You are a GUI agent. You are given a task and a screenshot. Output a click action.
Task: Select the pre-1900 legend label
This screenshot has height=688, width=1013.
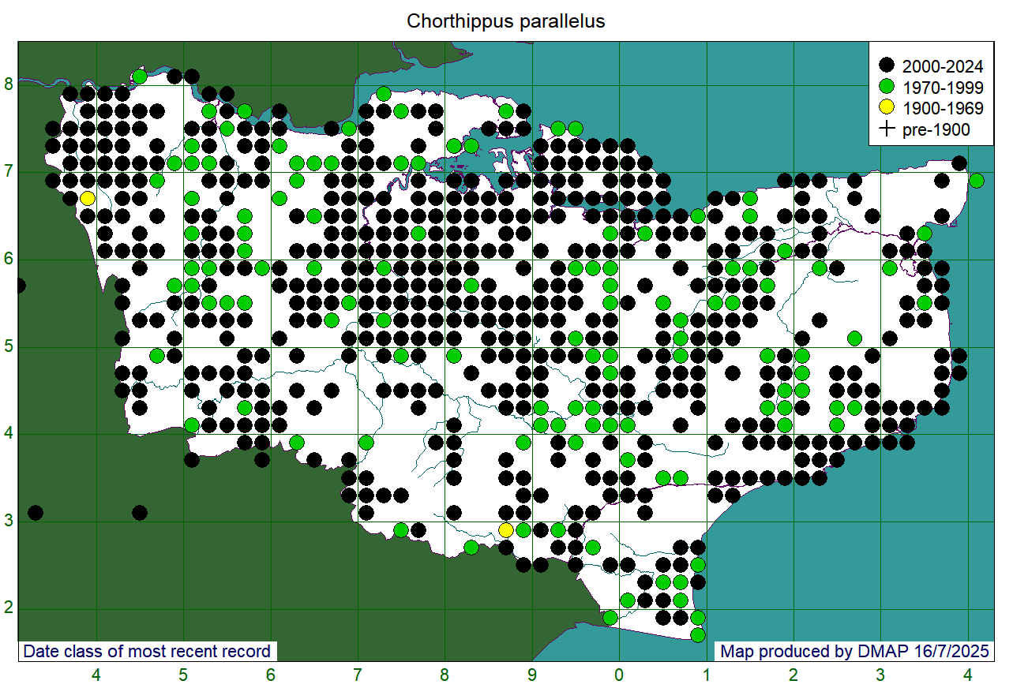pyautogui.click(x=936, y=129)
